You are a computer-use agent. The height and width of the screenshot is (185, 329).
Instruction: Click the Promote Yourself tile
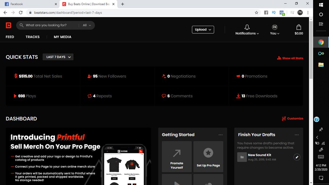point(177,156)
